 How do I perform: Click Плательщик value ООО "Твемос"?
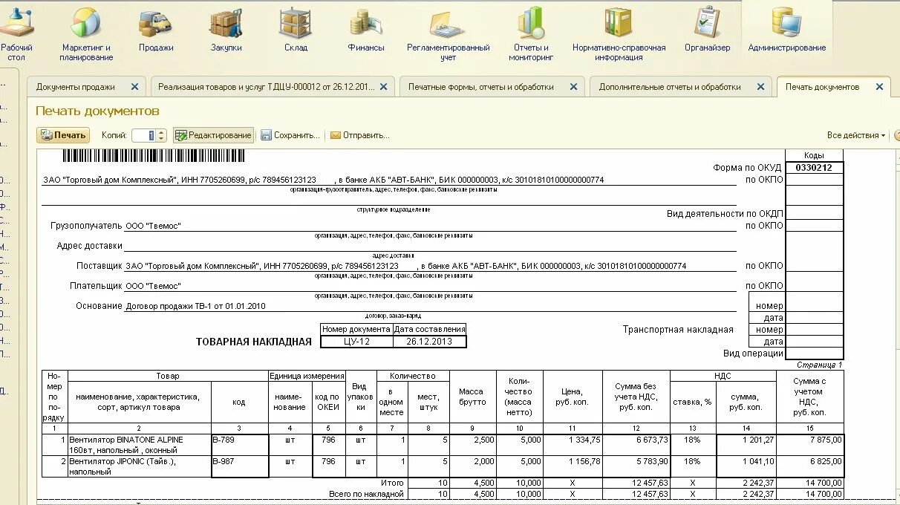pyautogui.click(x=153, y=286)
